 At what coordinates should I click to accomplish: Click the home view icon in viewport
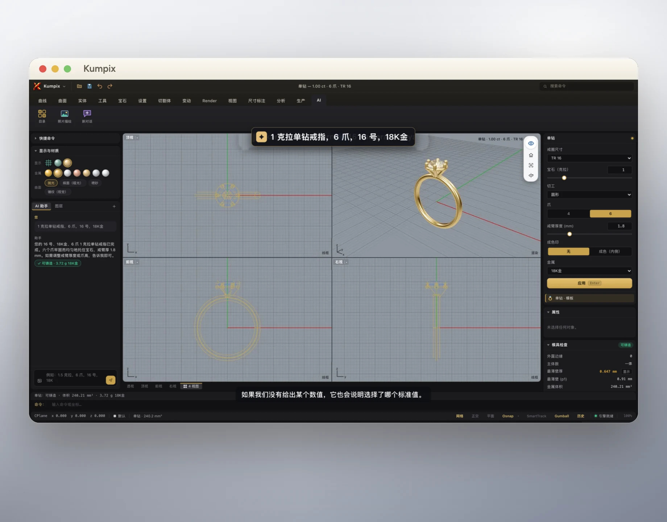531,155
